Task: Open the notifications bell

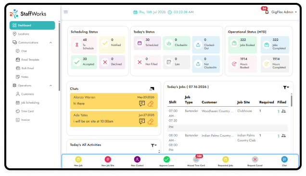Action: 267,12
